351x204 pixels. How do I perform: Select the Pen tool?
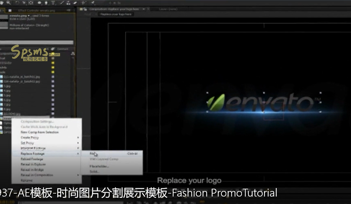pos(46,3)
